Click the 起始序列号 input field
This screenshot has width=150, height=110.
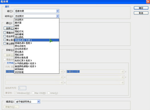22,88
